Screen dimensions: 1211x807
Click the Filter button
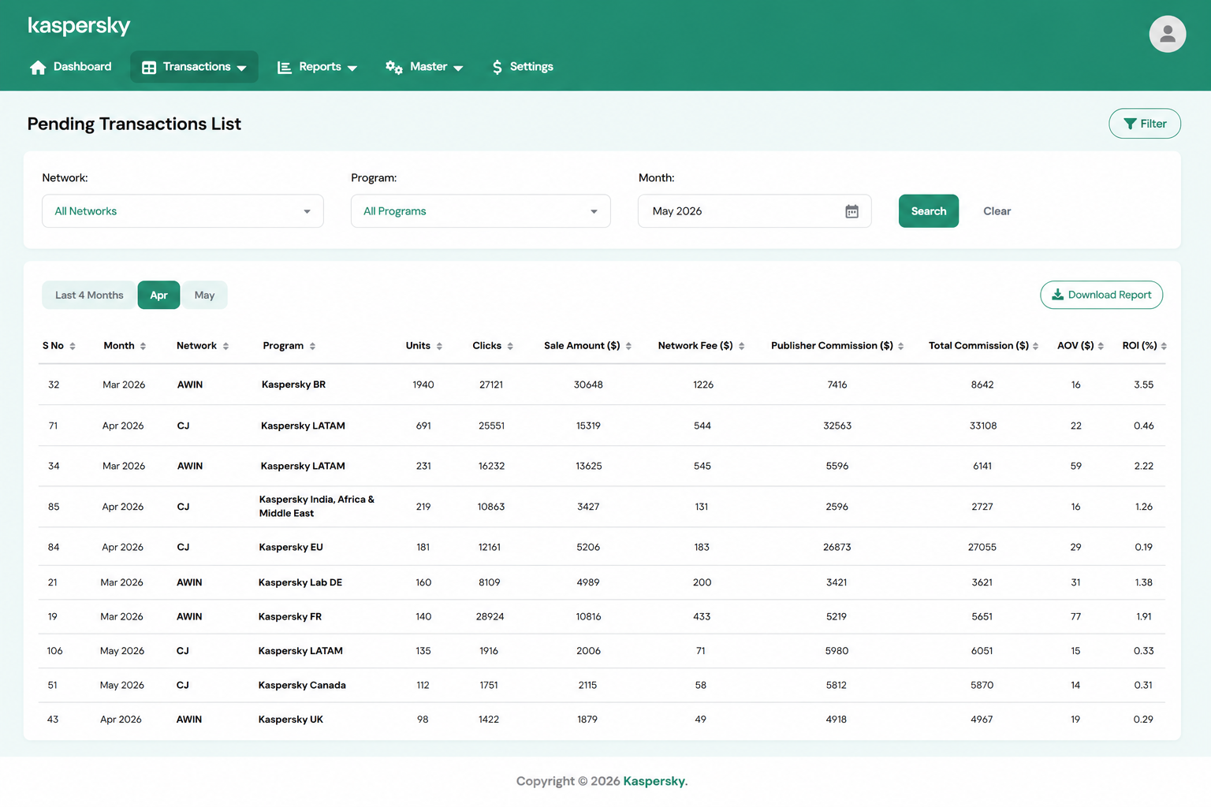pos(1145,124)
